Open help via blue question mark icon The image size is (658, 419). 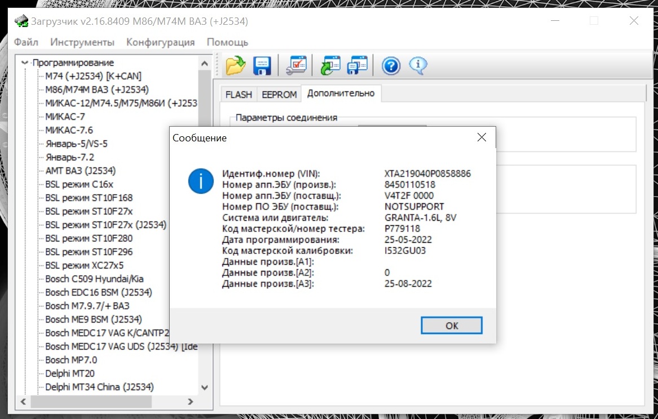391,66
